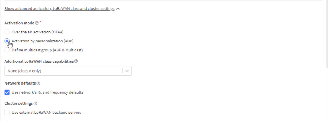
Task: Click the 'Use network's Rx and frequency defaults' label
Action: [x=48, y=92]
